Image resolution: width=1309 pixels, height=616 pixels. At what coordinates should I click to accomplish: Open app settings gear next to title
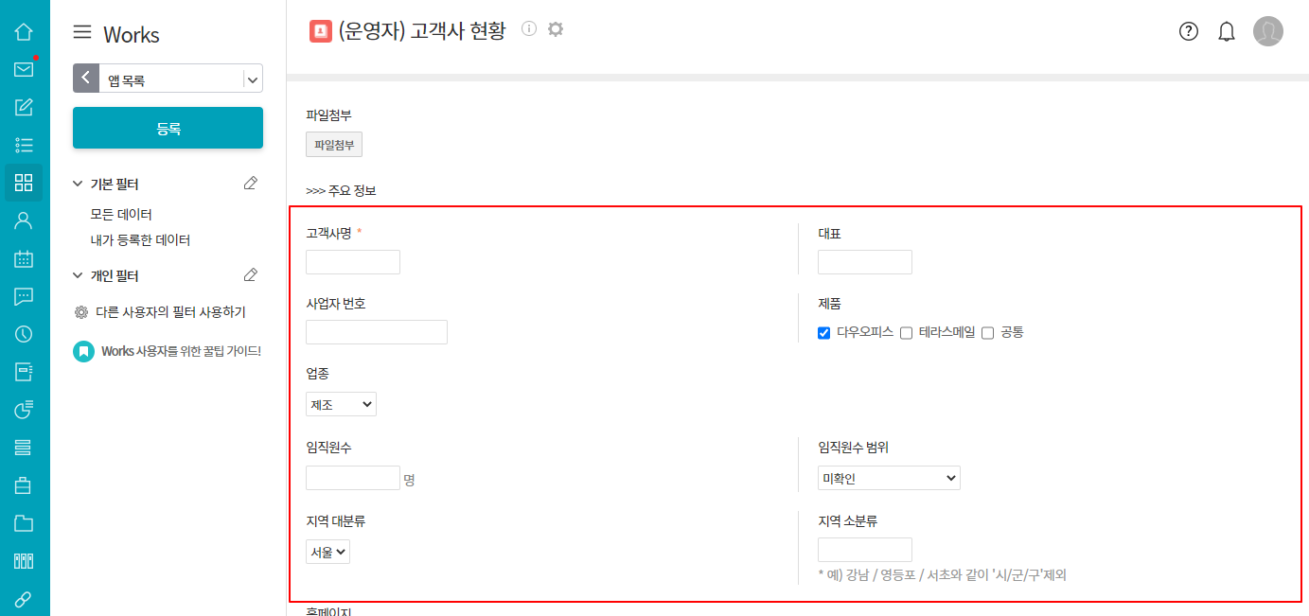pos(556,29)
